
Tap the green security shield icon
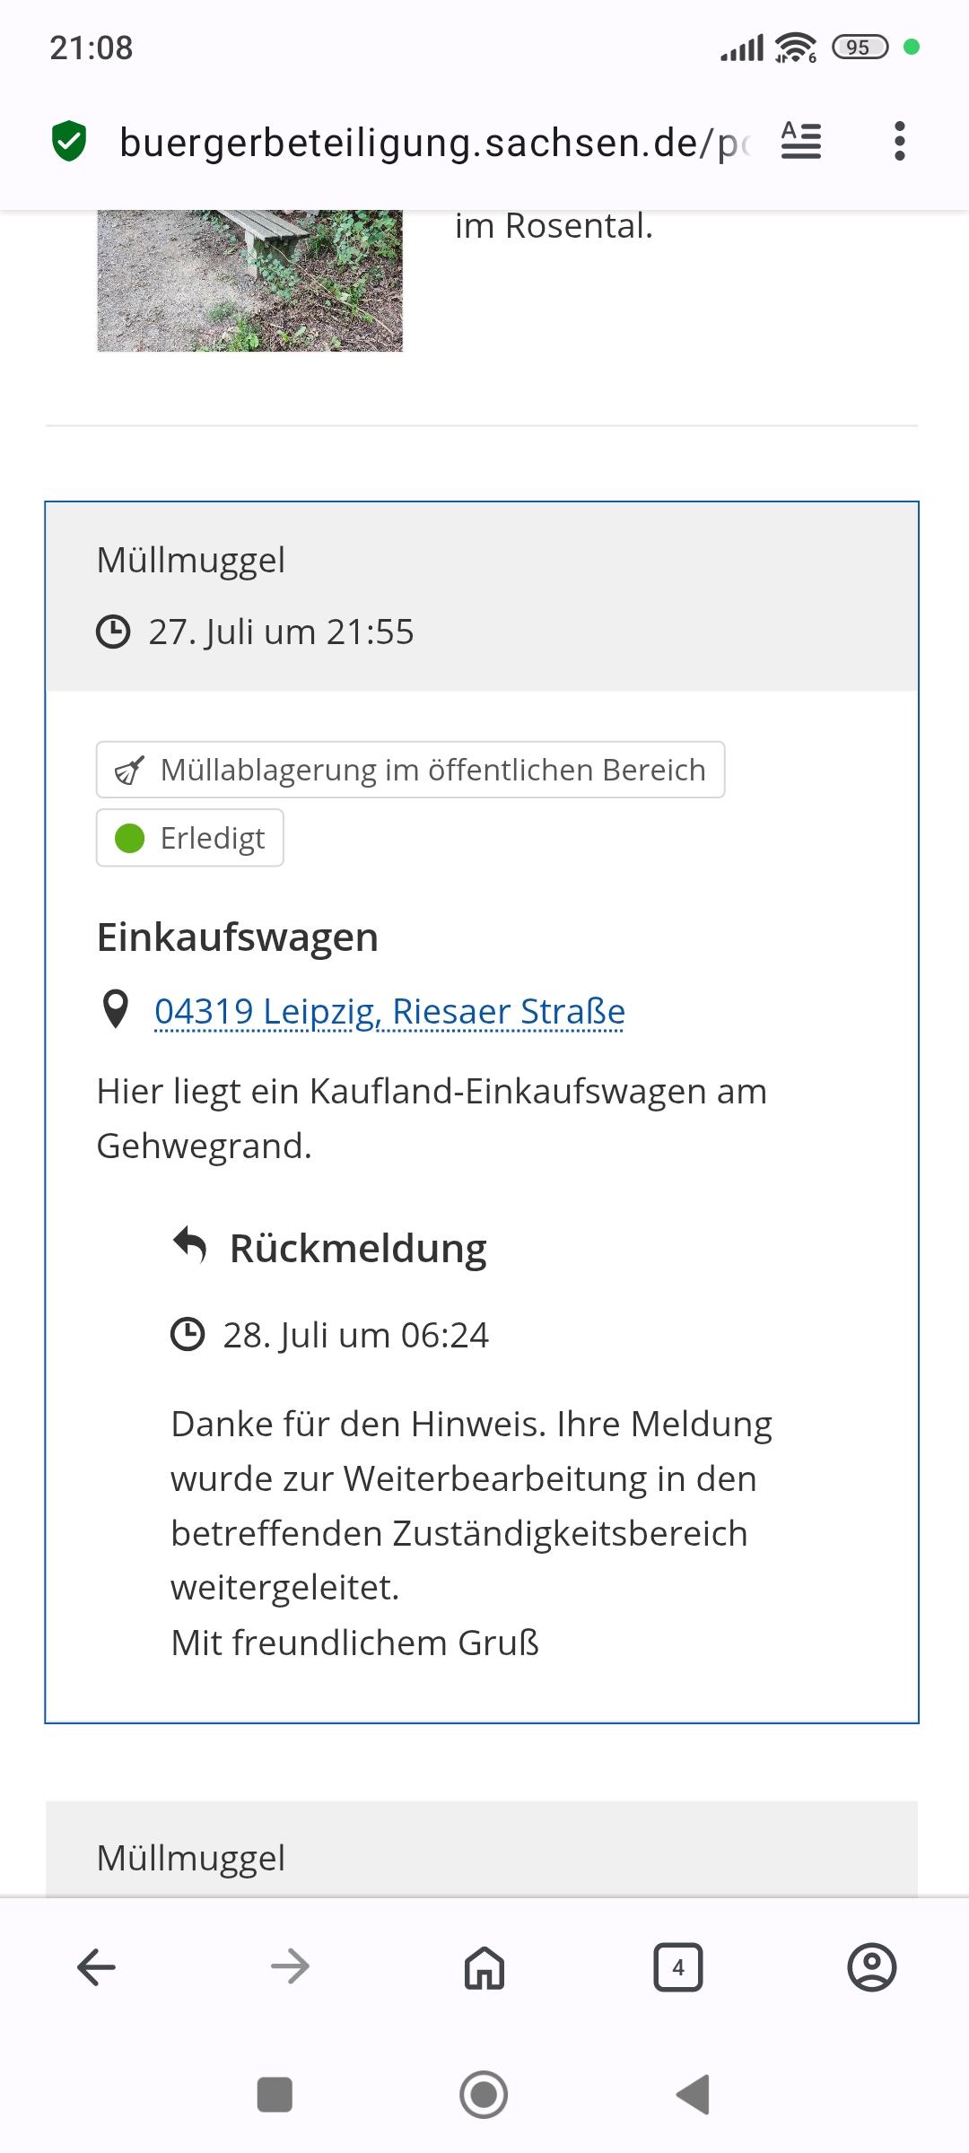(x=69, y=142)
